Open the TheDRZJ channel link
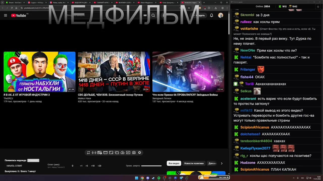The width and height of the screenshot is (323, 181). tap(8, 98)
